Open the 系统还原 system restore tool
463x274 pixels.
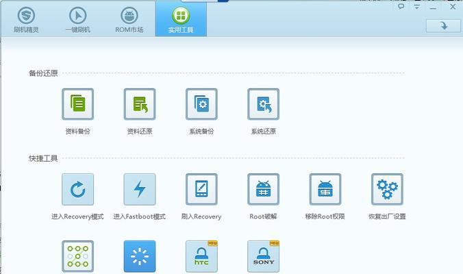pyautogui.click(x=264, y=104)
